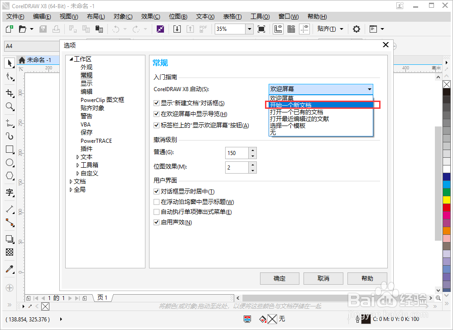Open the 工具(O) menu
This screenshot has height=330, width=453.
[x=260, y=16]
